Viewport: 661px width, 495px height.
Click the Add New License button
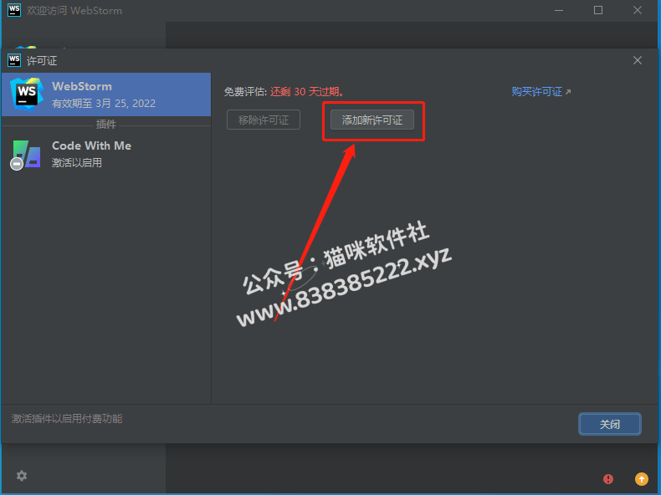[x=371, y=120]
